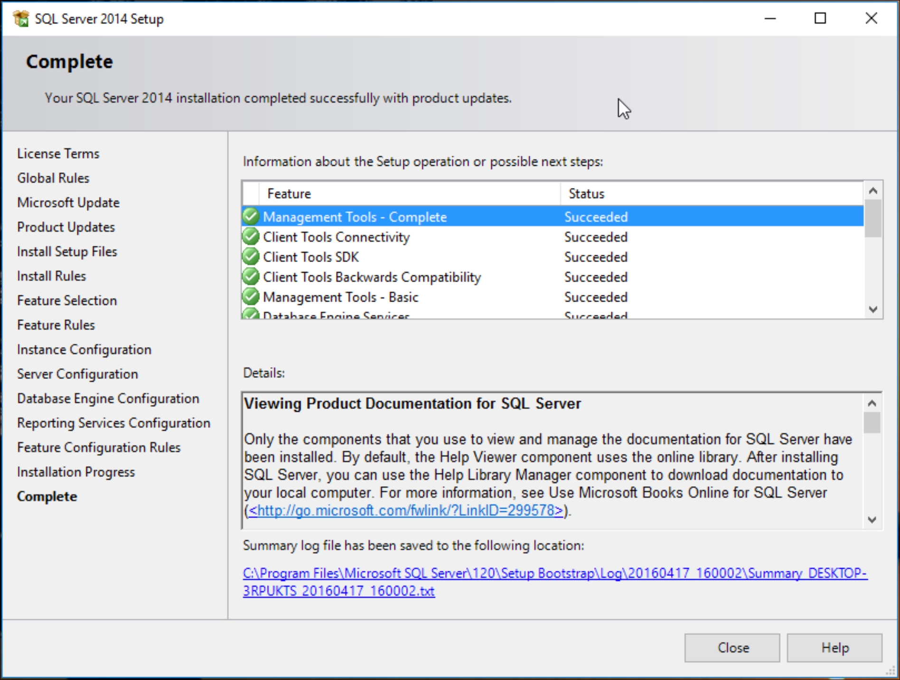Click feature list scroll up arrow
900x680 pixels.
click(872, 191)
